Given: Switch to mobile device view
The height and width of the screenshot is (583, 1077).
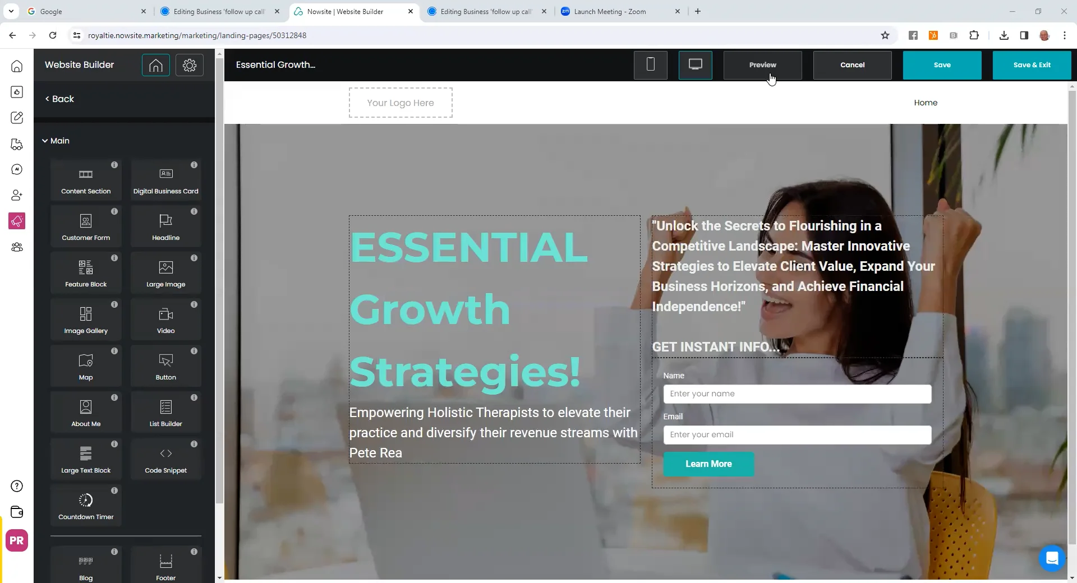Looking at the screenshot, I should [651, 65].
